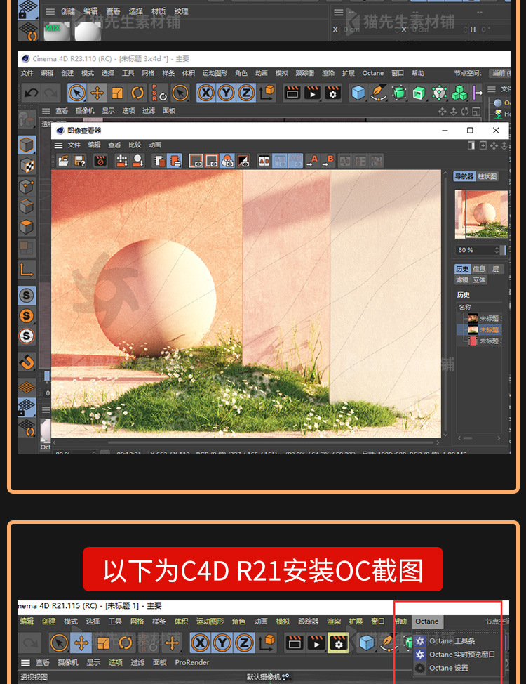This screenshot has height=684, width=526.
Task: Click Stop Rendering icon in Picture Viewer toolbar
Action: click(x=100, y=161)
